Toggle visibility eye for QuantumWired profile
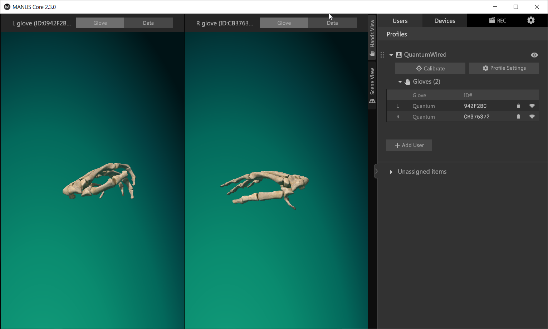Viewport: 548px width, 329px height. [x=534, y=55]
